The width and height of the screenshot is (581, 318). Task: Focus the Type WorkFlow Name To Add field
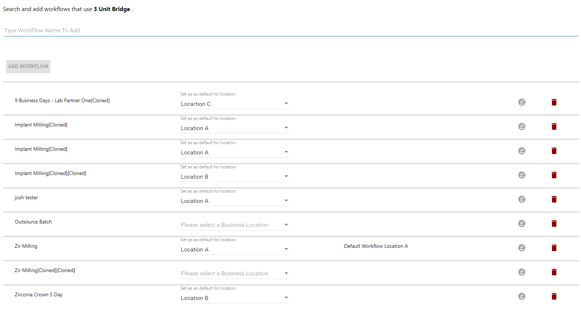coord(290,31)
